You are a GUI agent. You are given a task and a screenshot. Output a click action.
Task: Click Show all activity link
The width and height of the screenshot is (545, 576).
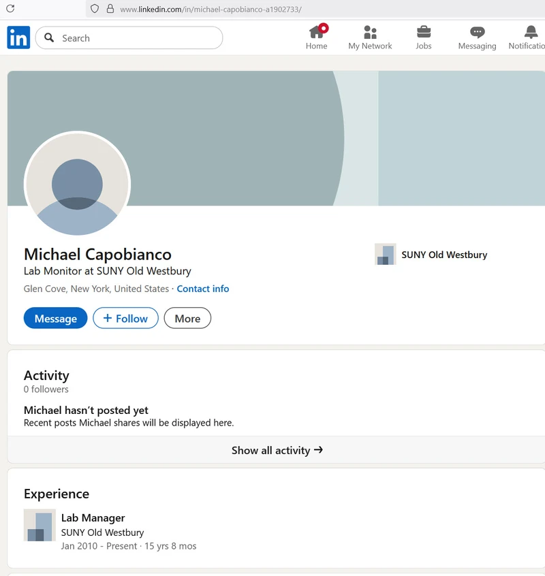coord(277,450)
